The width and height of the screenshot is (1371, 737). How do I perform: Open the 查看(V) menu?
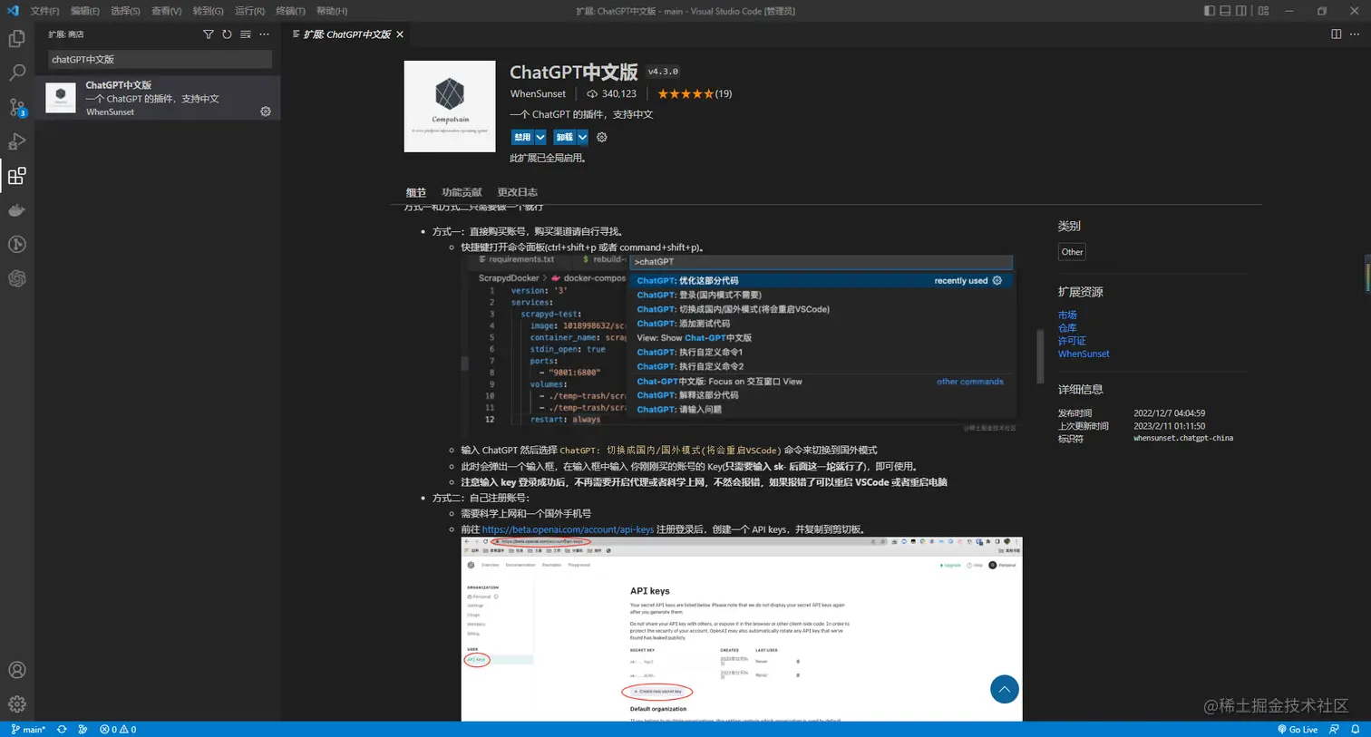tap(167, 11)
